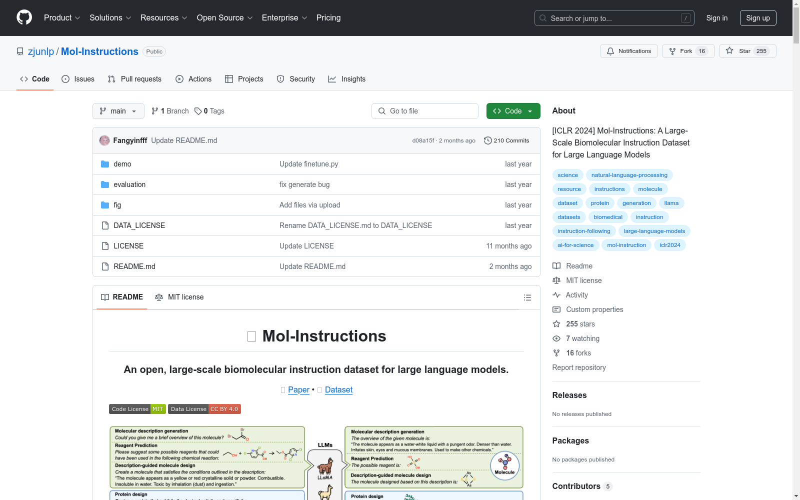Open the Actions tab

tap(193, 79)
